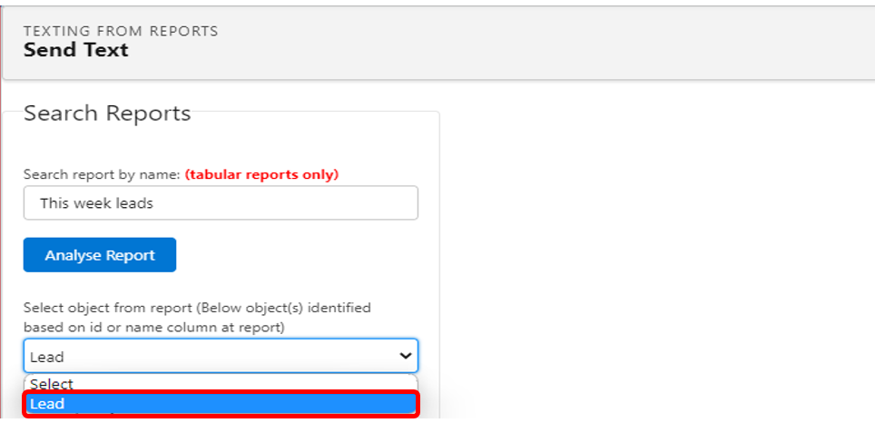Viewport: 875px width, 423px height.
Task: Click the blue highlight right of the Lead option text
Action: (x=272, y=404)
